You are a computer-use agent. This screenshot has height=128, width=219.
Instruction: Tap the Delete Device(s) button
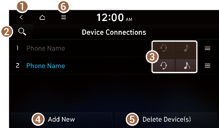coord(167,119)
